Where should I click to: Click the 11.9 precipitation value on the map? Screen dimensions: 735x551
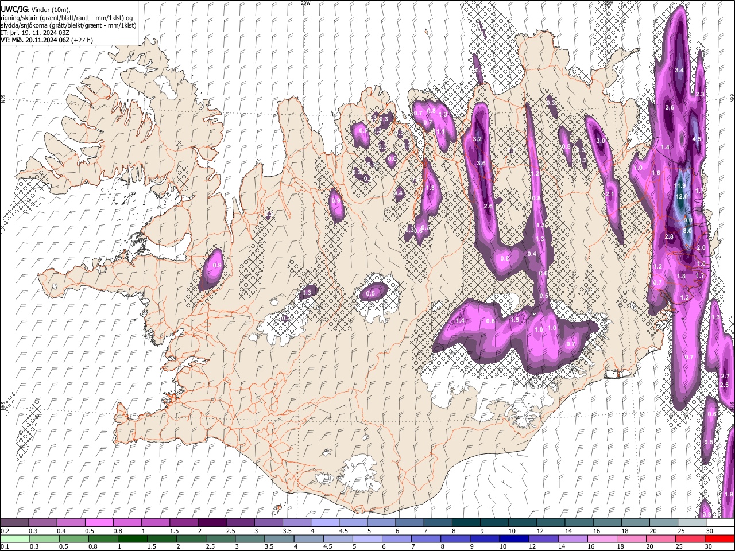pyautogui.click(x=680, y=185)
